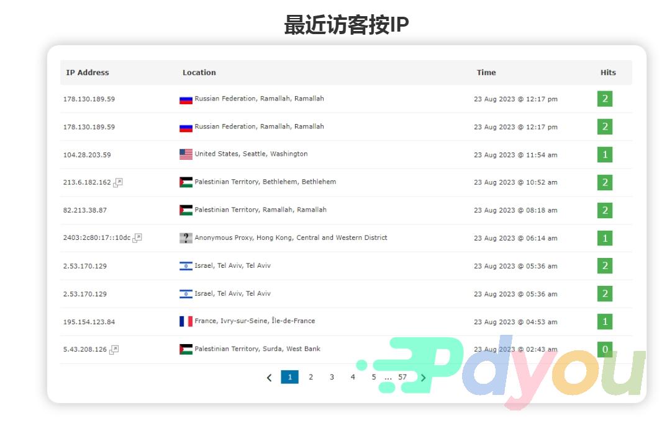This screenshot has height=421, width=667.
Task: Click time 23 Aug 2023 @ 08:18 am
Action: (515, 210)
